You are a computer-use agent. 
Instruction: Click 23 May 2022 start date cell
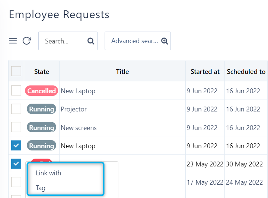205,164
